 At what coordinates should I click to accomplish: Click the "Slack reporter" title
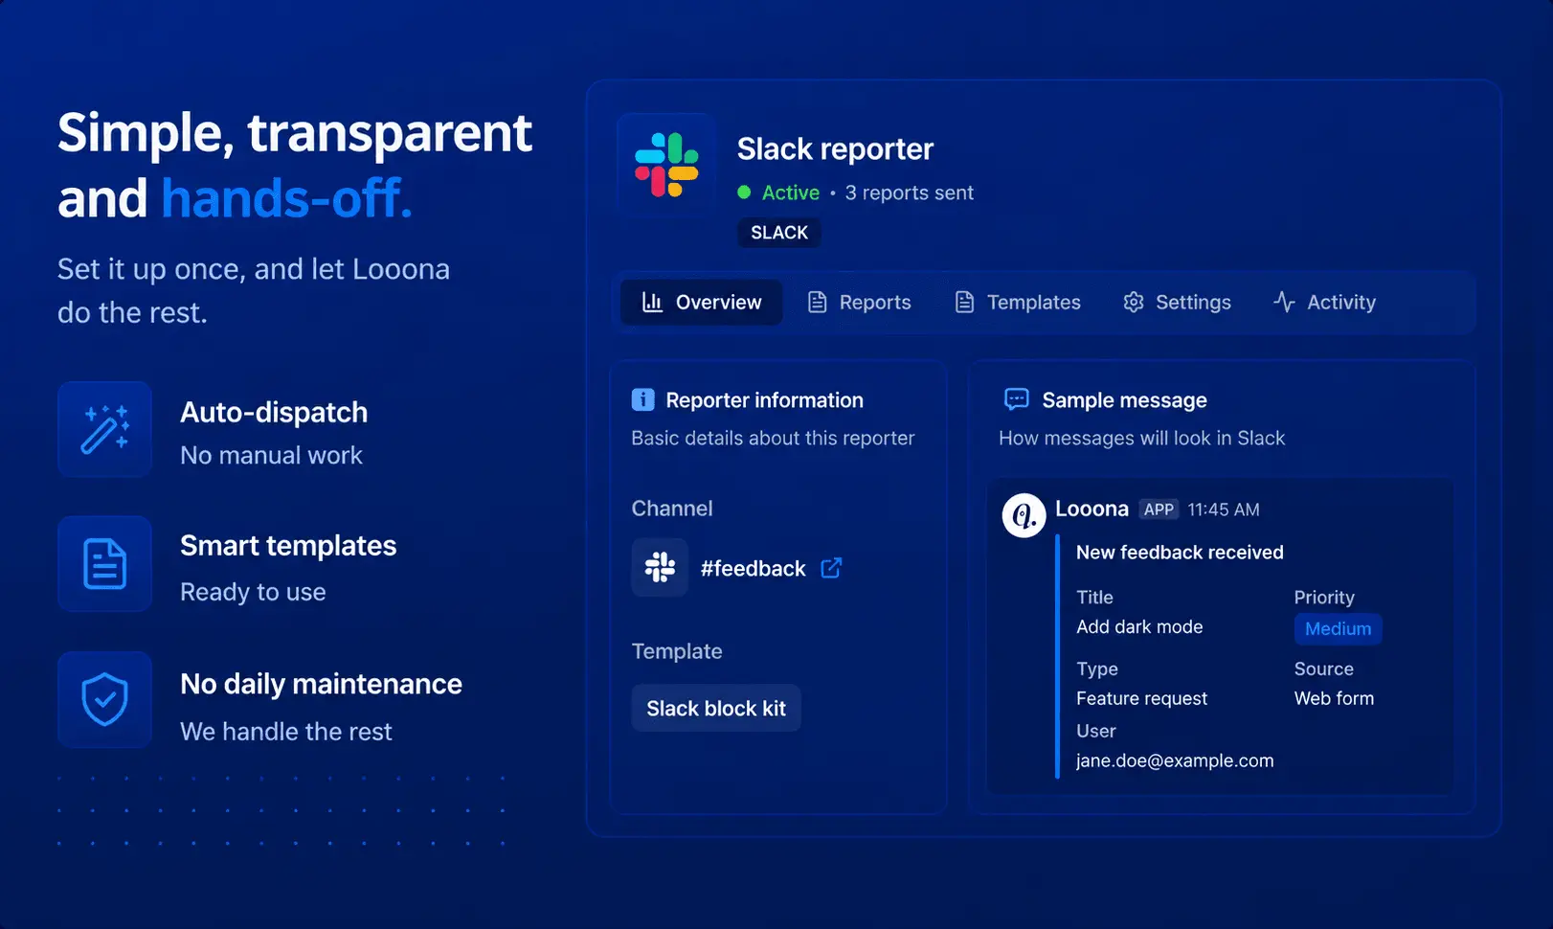click(x=835, y=149)
